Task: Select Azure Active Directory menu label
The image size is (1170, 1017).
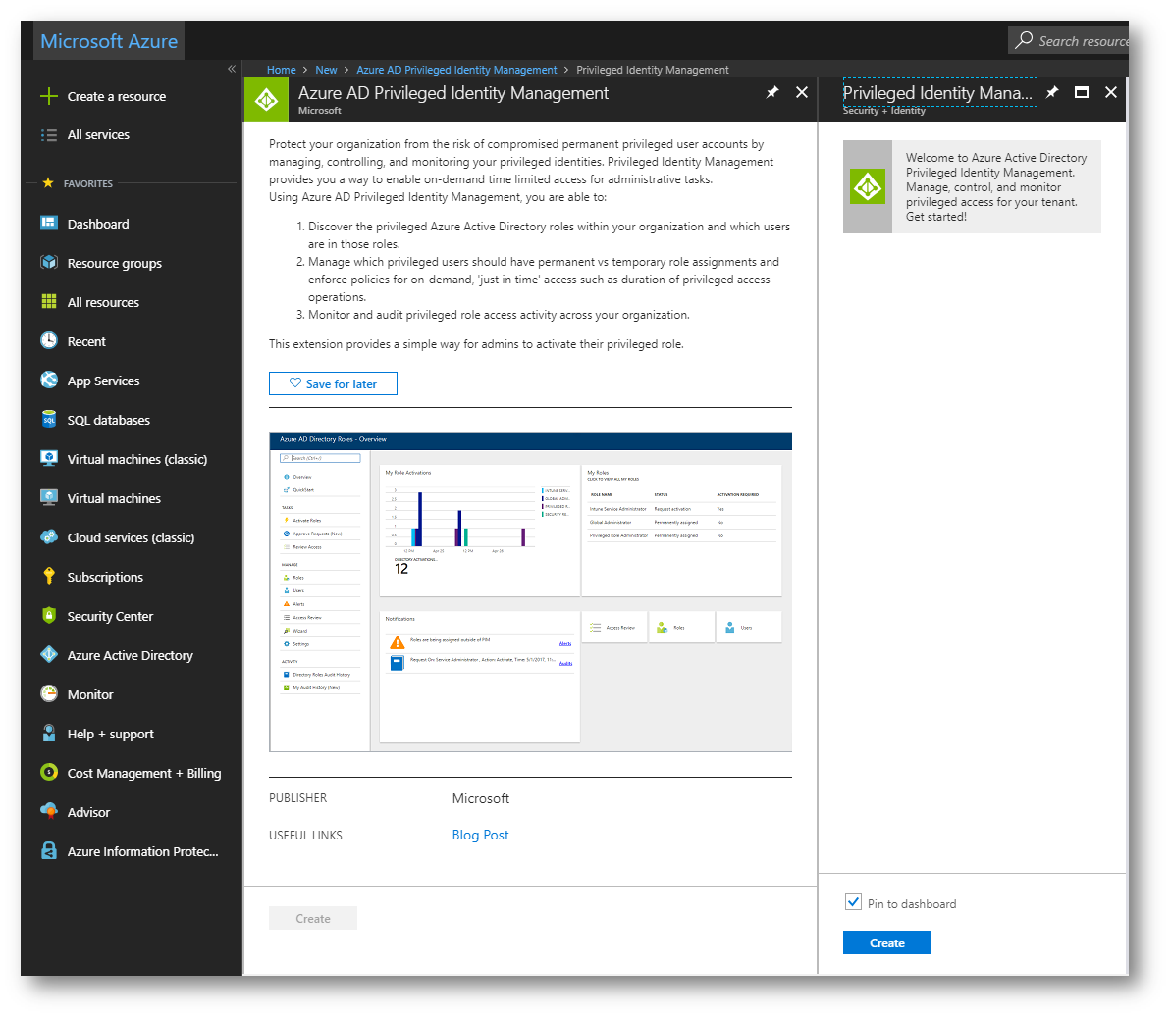Action: pos(130,655)
